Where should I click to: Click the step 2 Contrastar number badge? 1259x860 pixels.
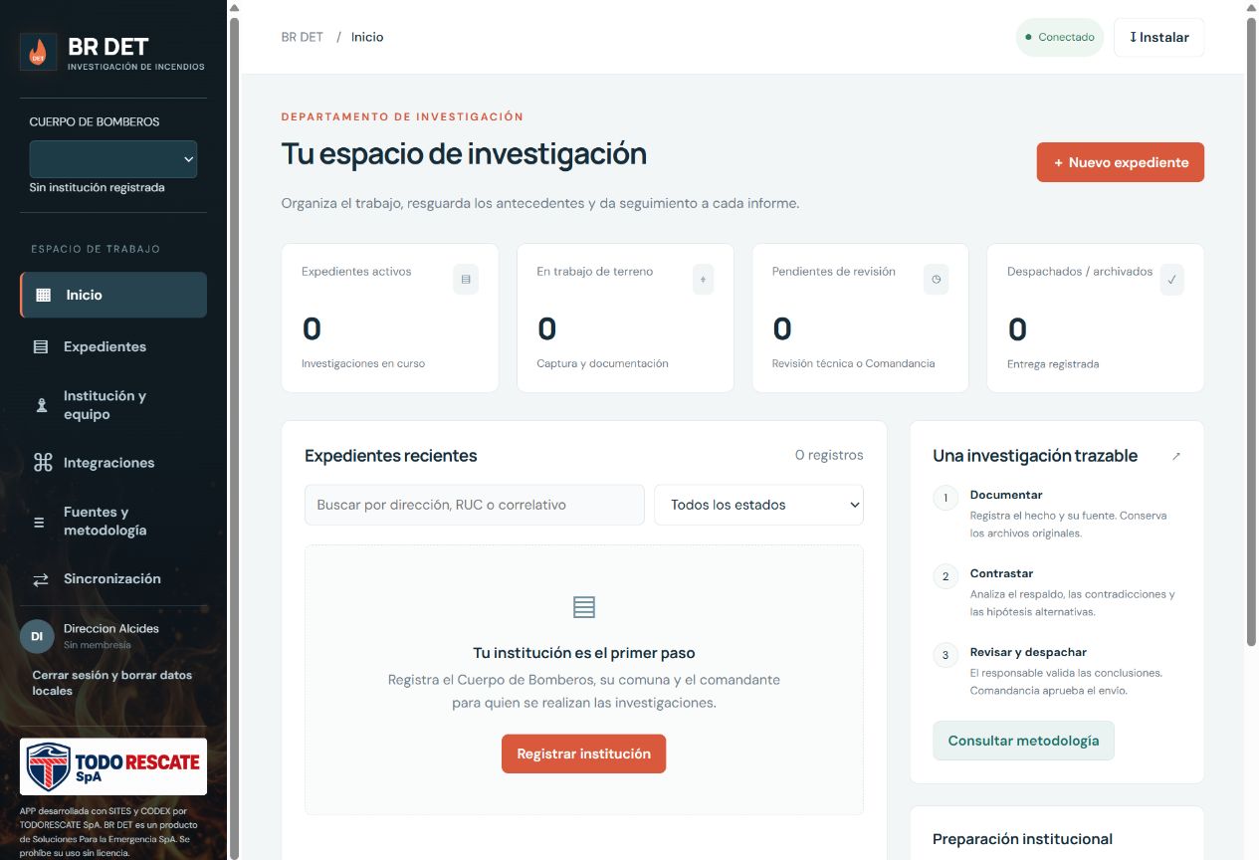click(945, 576)
